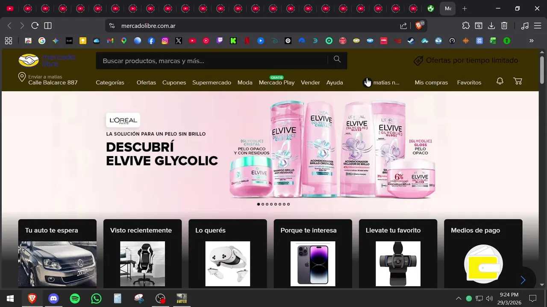Open the shopping cart icon
Screen dimensions: 547x307
tap(518, 81)
